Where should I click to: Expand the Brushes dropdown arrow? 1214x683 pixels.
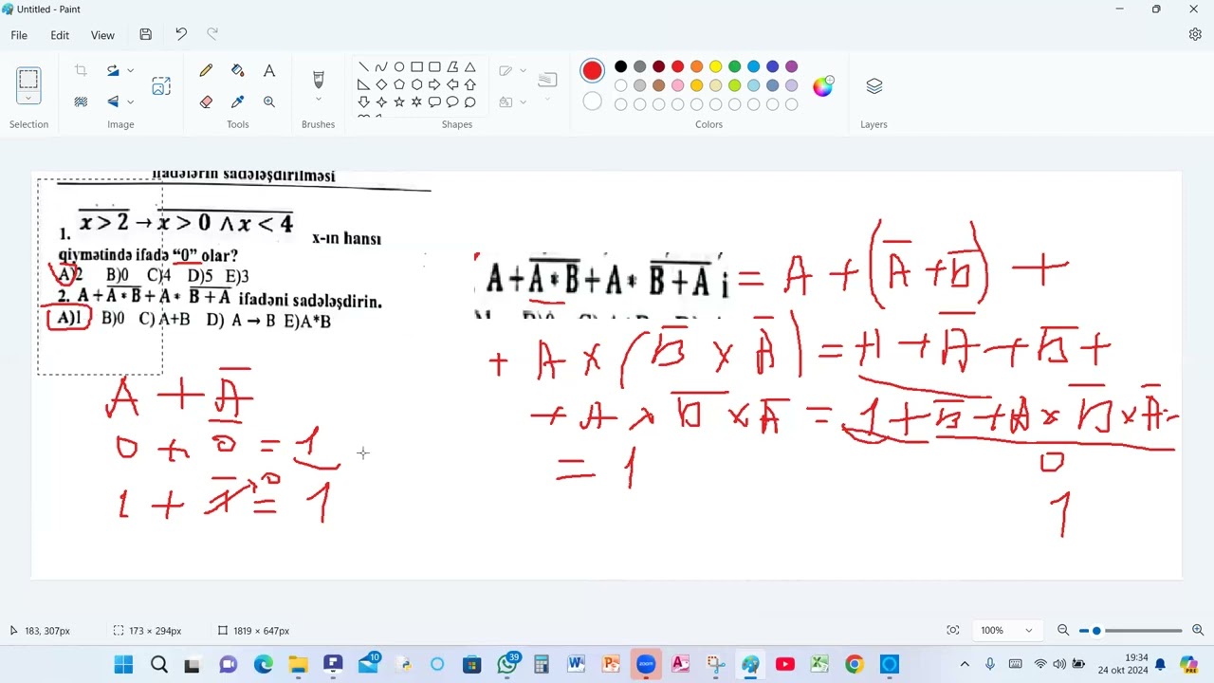[x=318, y=99]
